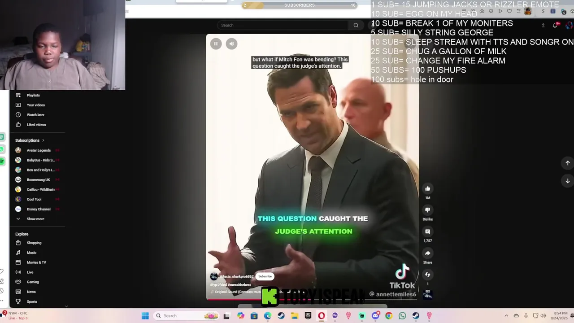The height and width of the screenshot is (323, 574).
Task: Show hidden system tray icons
Action: pos(506,316)
